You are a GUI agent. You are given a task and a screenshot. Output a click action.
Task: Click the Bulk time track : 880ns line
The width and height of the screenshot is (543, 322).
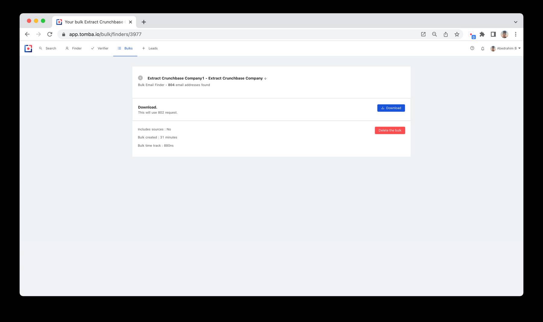pos(156,146)
